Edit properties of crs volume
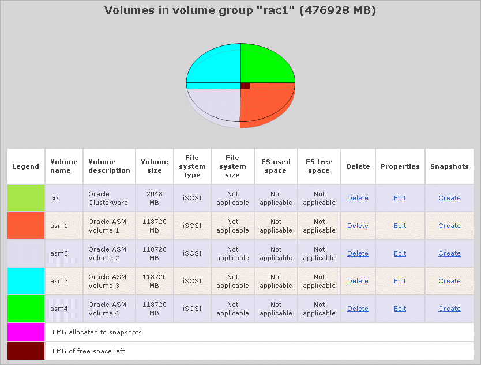 tap(400, 198)
